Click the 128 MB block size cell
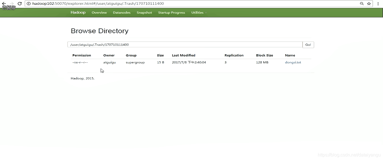The height and width of the screenshot is (160, 383). (262, 62)
